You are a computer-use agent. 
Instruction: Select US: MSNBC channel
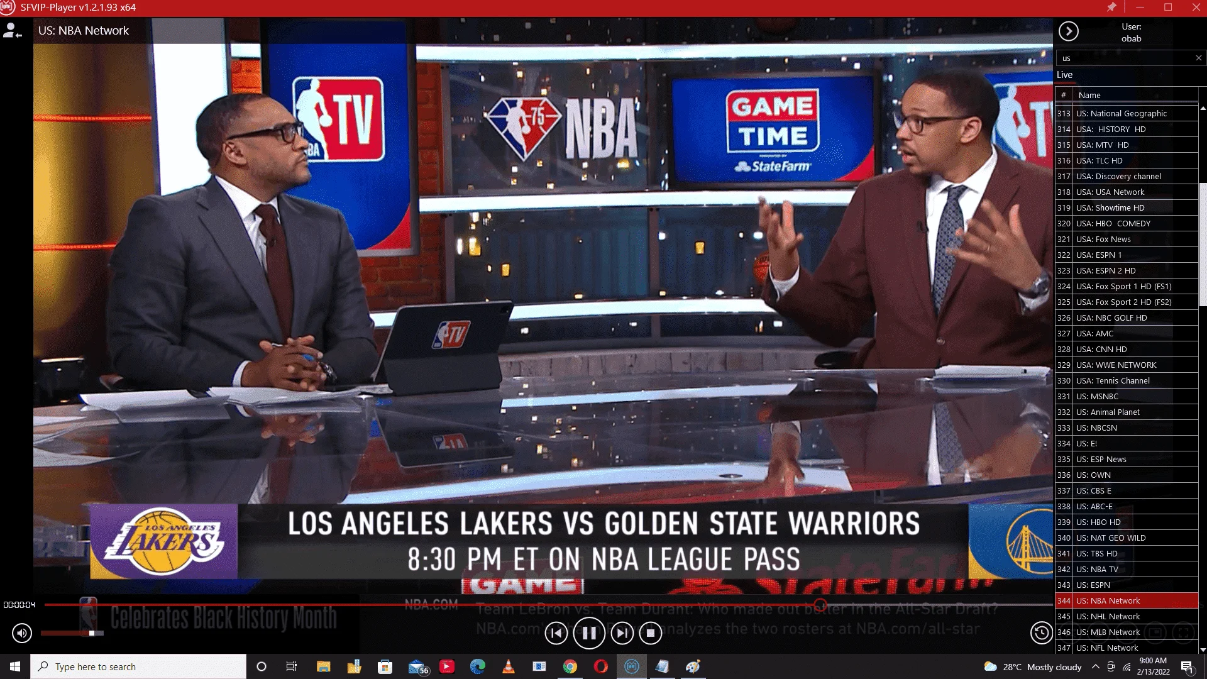point(1127,396)
